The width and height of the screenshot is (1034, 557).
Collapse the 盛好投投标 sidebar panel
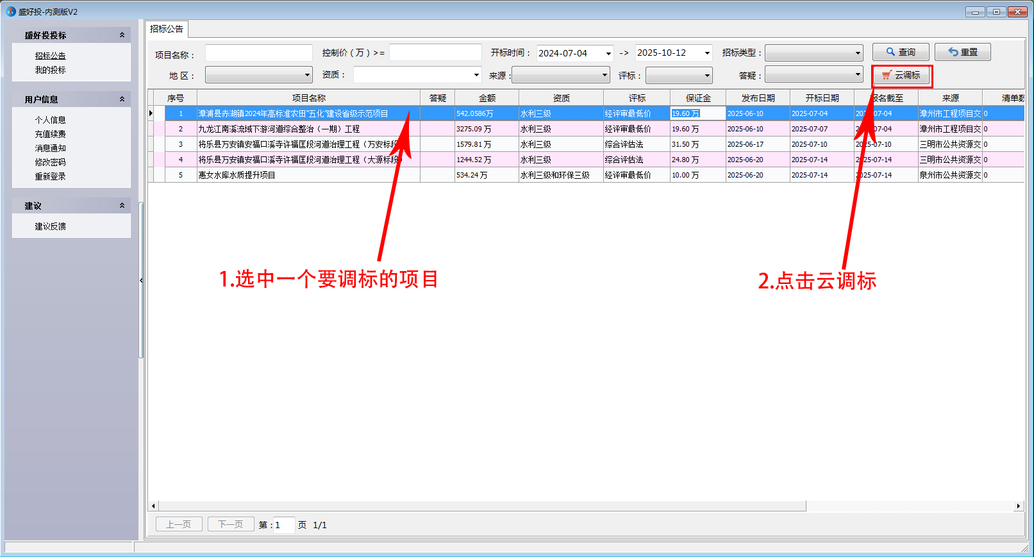click(x=122, y=35)
